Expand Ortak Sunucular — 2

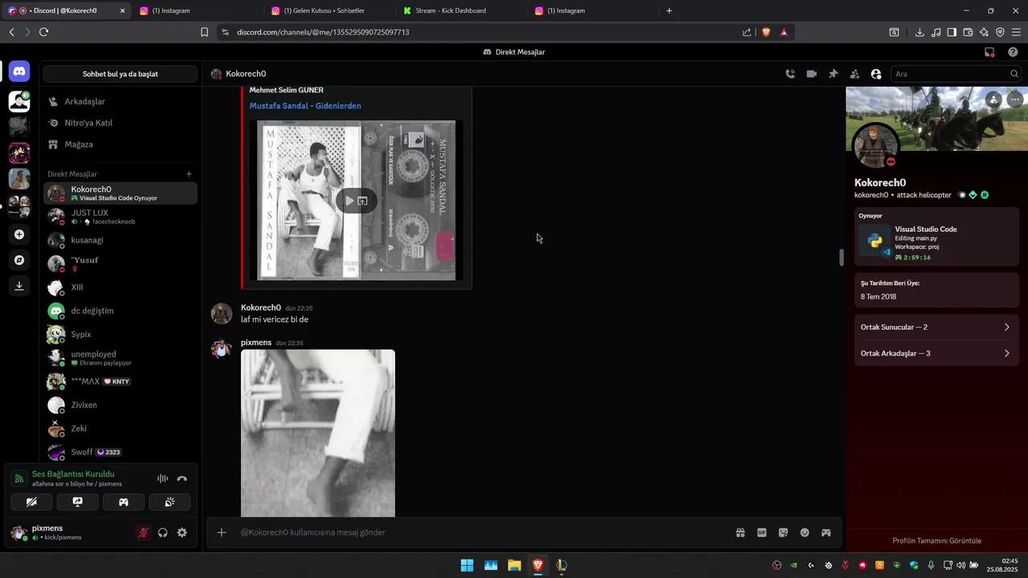[936, 328]
